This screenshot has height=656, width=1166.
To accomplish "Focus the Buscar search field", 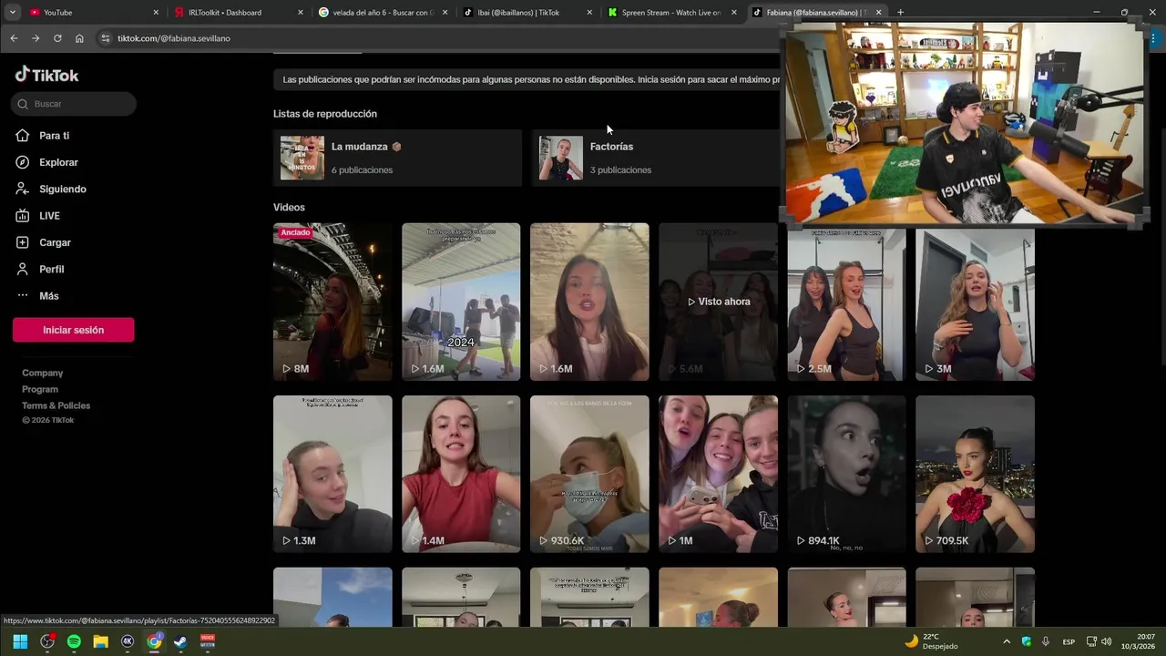I will (74, 104).
